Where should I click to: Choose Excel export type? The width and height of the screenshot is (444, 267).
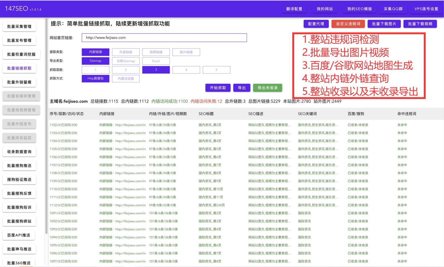pos(156,61)
